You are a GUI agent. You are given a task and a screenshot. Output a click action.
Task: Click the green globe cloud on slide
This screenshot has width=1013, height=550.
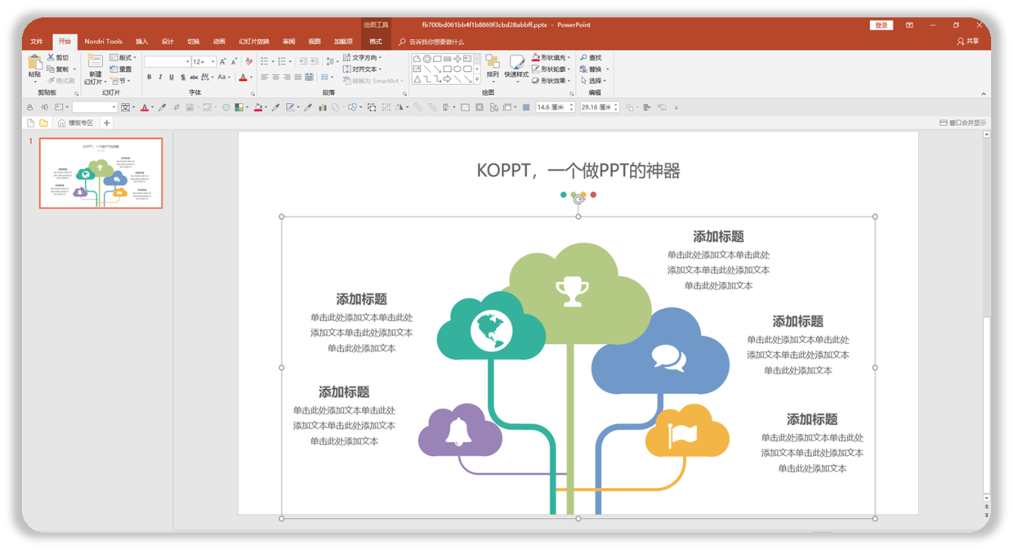[491, 325]
